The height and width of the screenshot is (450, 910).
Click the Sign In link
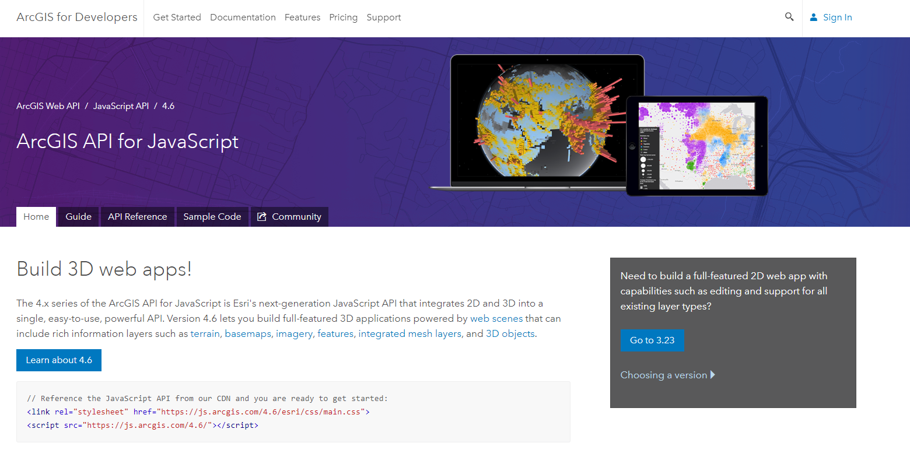pos(838,17)
